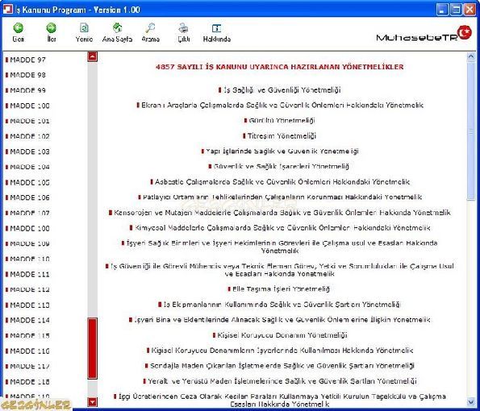The image size is (480, 411).
Task: Open Kimyasal Maddelerle Çalışmalarda regulation link
Action: pos(282,228)
